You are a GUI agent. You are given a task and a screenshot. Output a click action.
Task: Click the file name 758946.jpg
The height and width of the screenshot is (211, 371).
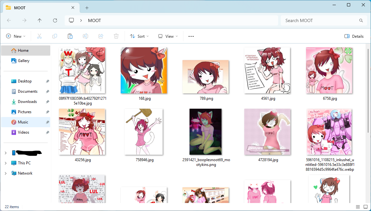coord(145,160)
